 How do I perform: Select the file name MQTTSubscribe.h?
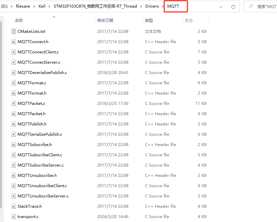(35, 145)
